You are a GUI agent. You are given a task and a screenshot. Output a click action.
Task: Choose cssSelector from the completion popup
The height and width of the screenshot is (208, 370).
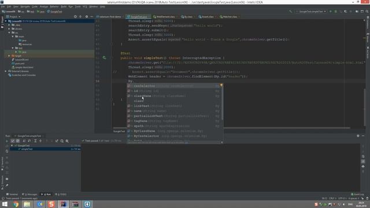point(173,86)
